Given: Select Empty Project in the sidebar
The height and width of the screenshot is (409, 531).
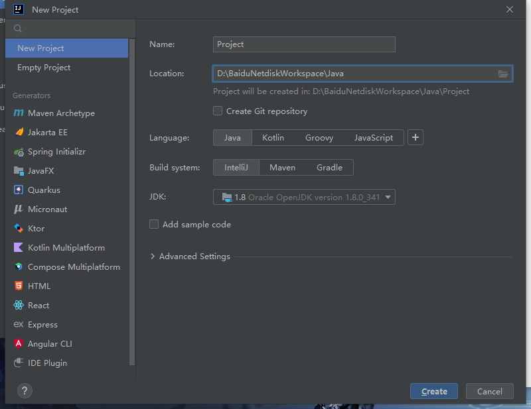Looking at the screenshot, I should pos(44,68).
